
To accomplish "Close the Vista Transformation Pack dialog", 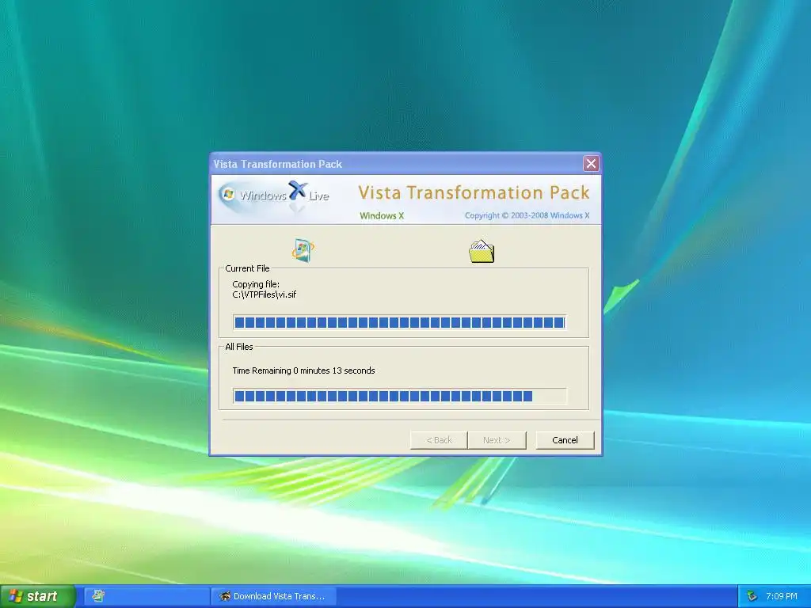I will (x=591, y=164).
